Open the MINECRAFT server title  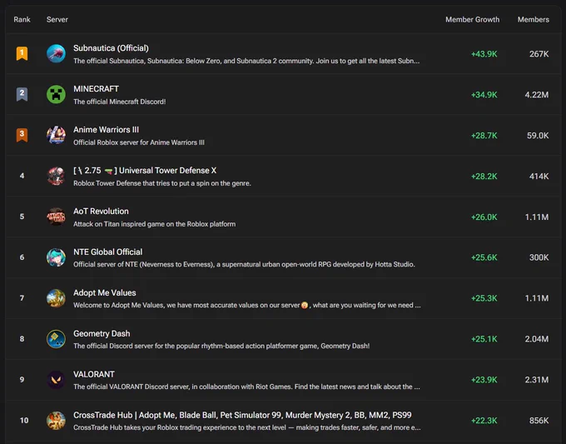(96, 89)
